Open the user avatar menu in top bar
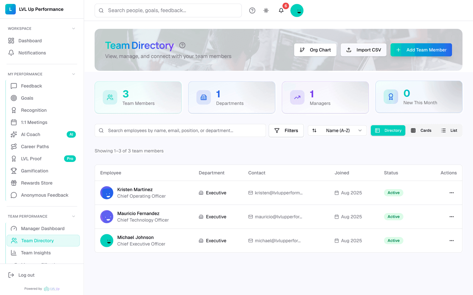 coord(297,10)
